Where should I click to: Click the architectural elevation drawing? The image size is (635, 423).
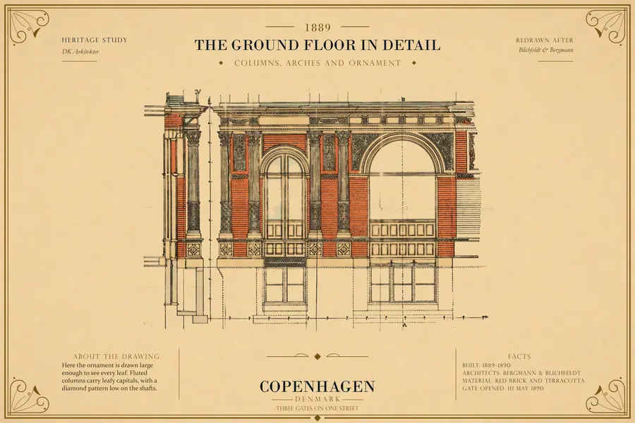click(316, 209)
